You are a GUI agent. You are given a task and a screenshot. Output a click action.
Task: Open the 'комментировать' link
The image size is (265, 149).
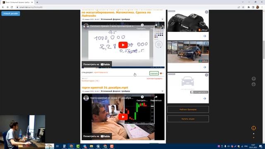coord(154,79)
